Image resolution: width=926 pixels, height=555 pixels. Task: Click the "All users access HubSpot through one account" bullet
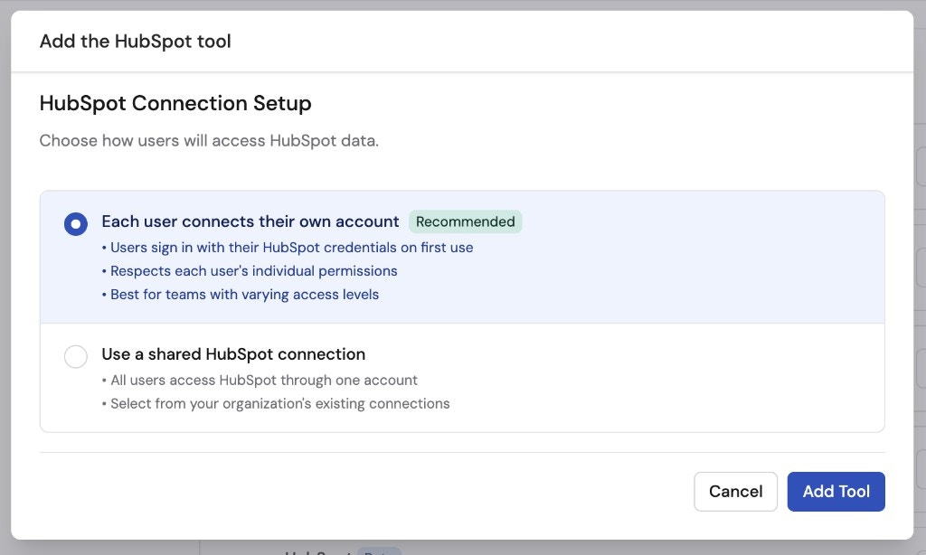pos(262,380)
